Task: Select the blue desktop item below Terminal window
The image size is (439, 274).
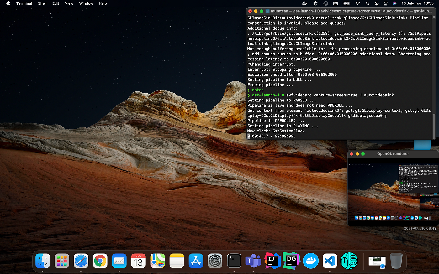Action: tap(422, 145)
